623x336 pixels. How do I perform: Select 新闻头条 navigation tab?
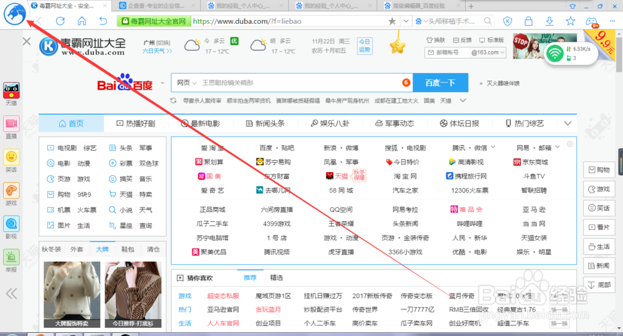[265, 123]
